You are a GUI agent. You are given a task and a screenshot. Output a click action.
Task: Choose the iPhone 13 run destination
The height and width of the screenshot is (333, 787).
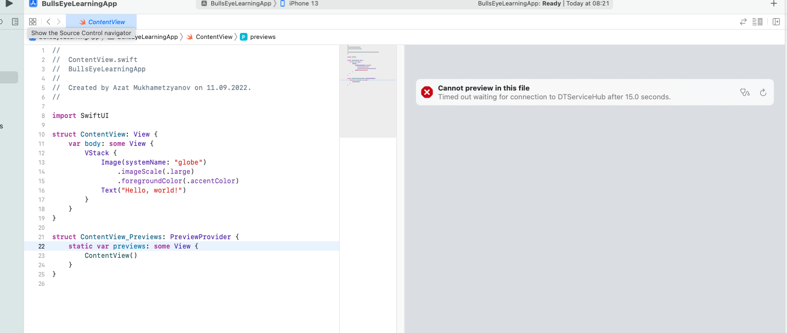point(299,4)
